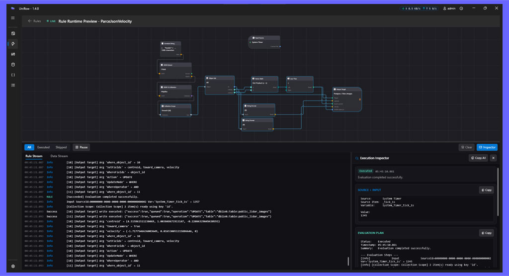This screenshot has width=509, height=276.
Task: Copy All inspector content
Action: (x=478, y=158)
